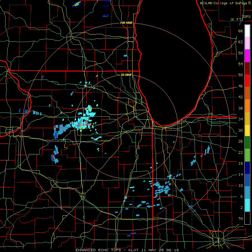Click the legend value '34'
The height and width of the screenshot is (252, 252).
[241, 119]
